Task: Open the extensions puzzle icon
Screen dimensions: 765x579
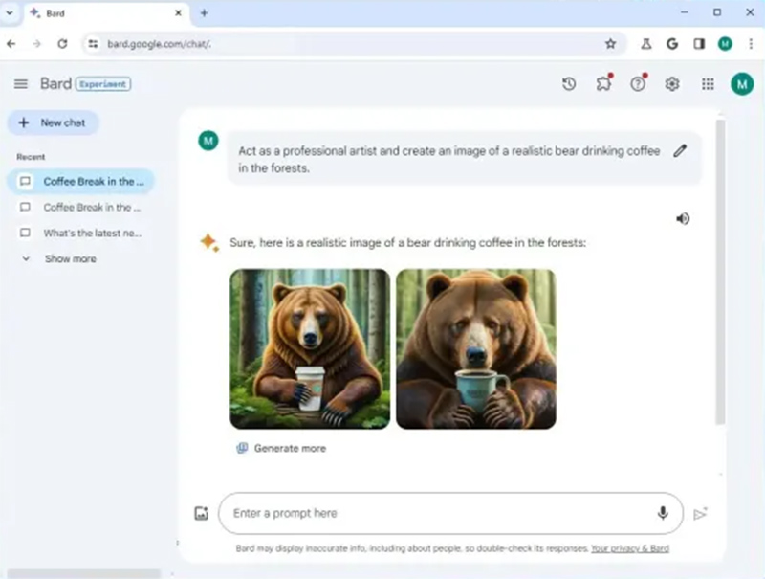Action: click(603, 84)
